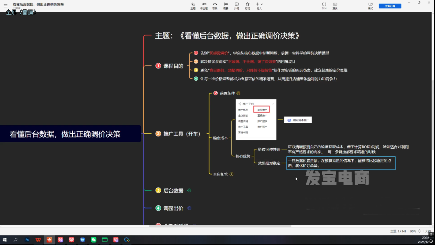Image resolution: width=435 pixels, height=245 pixels.
Task: Click the 主题: 1 / 141 topic counter
Action: [398, 231]
